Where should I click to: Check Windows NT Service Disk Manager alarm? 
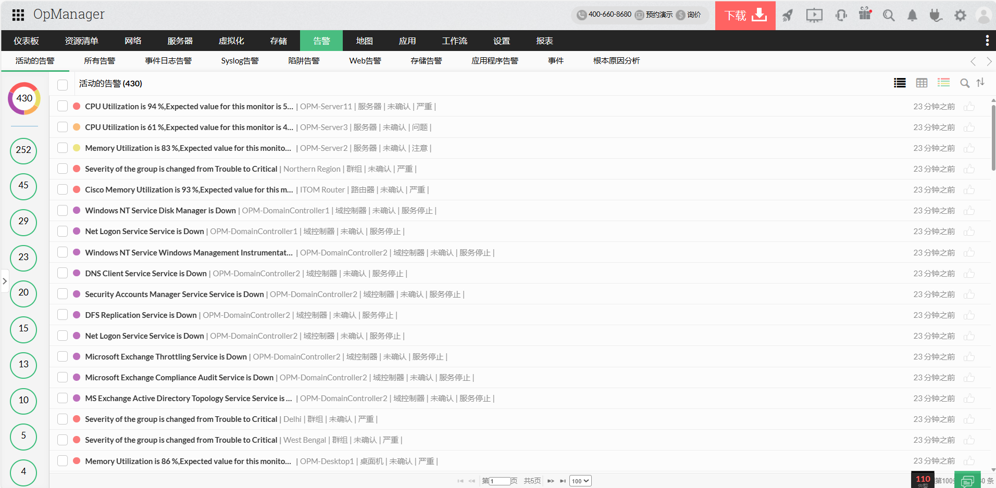point(63,210)
